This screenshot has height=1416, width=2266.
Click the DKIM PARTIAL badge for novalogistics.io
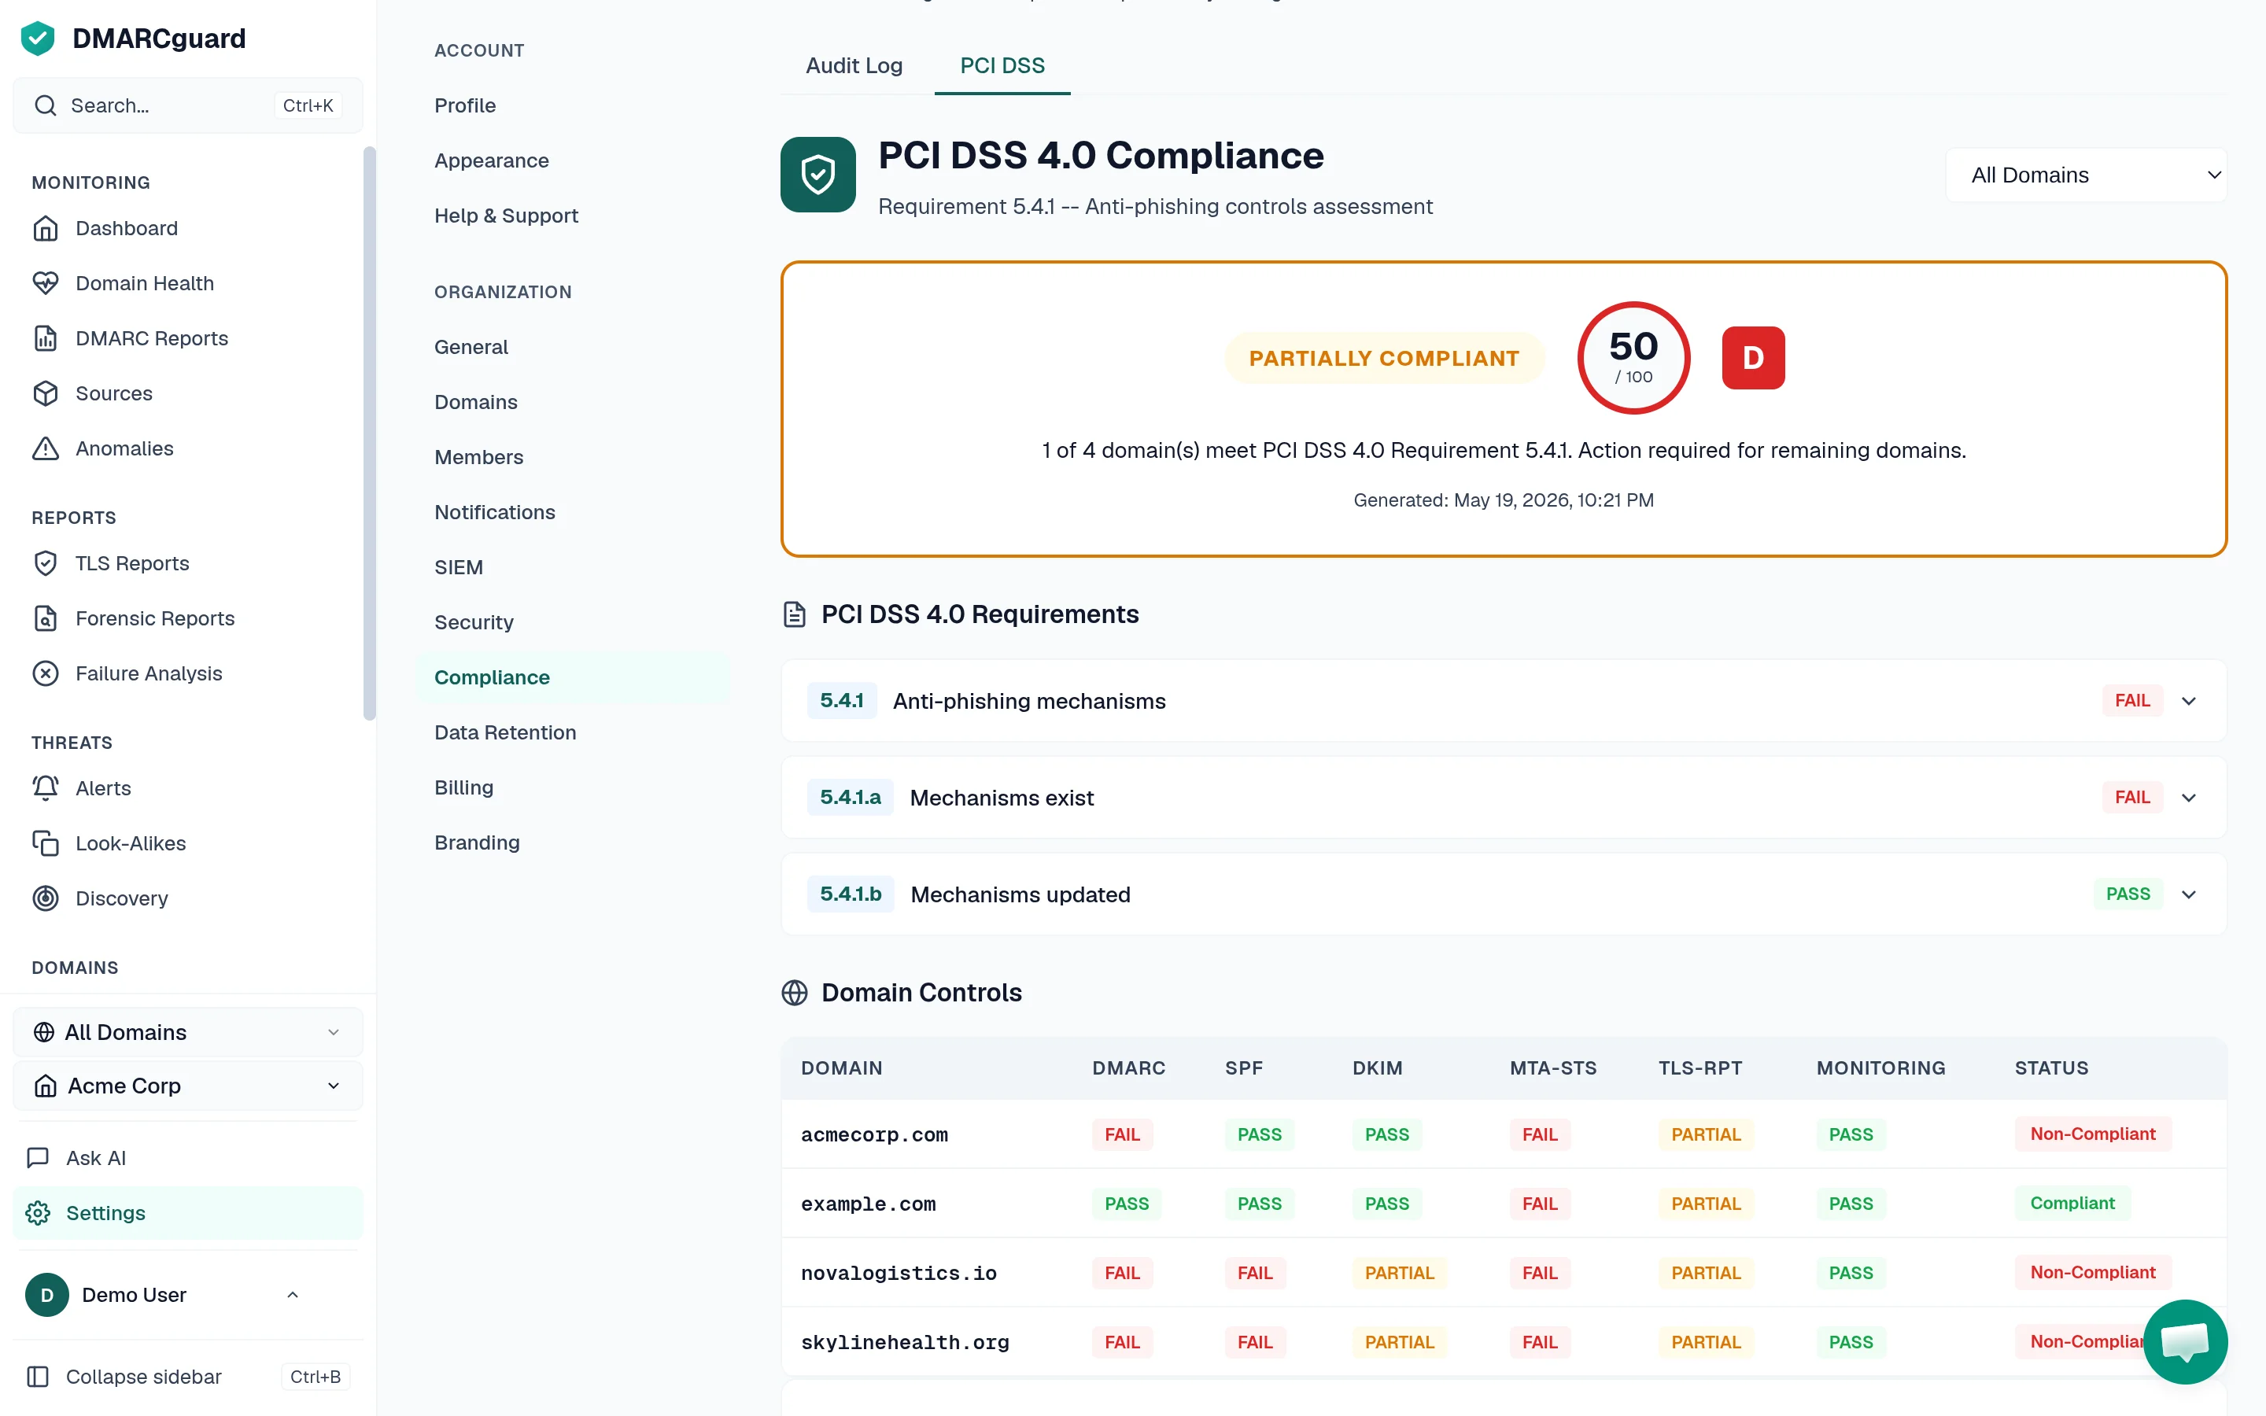pos(1399,1273)
